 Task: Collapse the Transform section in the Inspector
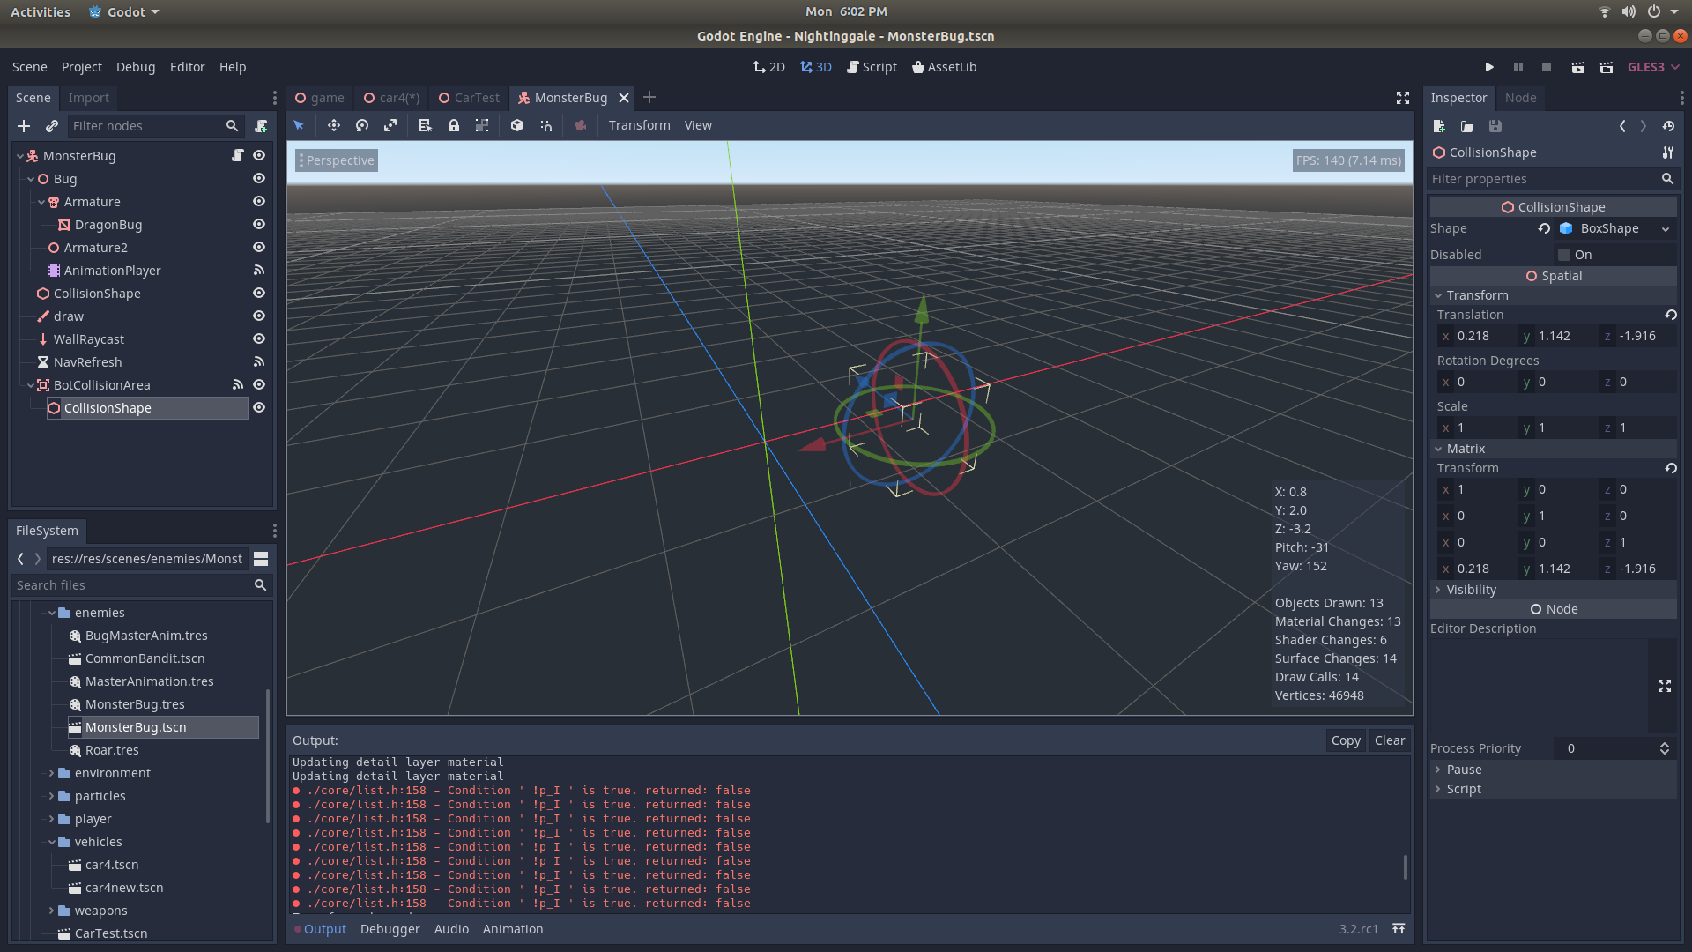[x=1440, y=294]
